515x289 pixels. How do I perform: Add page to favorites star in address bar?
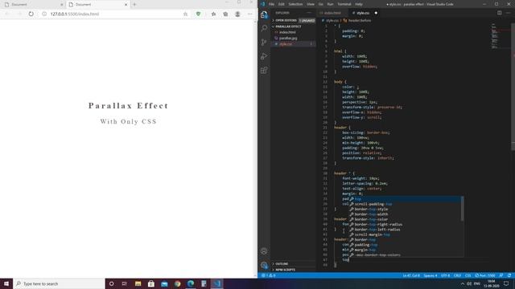point(185,14)
